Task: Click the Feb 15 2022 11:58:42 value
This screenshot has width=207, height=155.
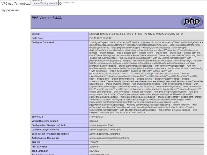Action: 100,38
